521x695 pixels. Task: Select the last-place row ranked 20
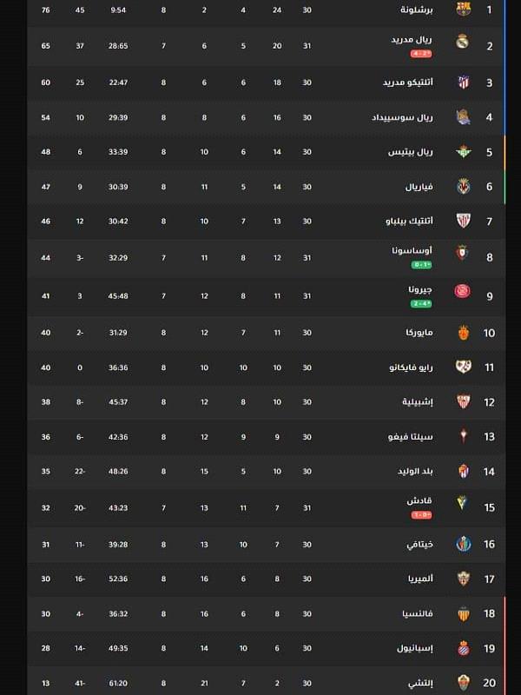[267, 681]
